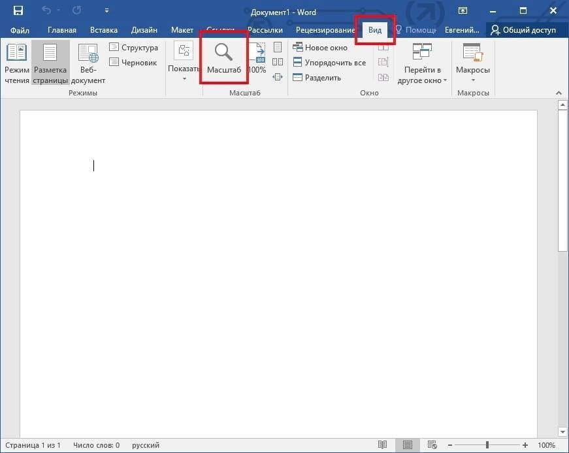The width and height of the screenshot is (569, 453).
Task: Click the Save icon in title bar
Action: [18, 11]
